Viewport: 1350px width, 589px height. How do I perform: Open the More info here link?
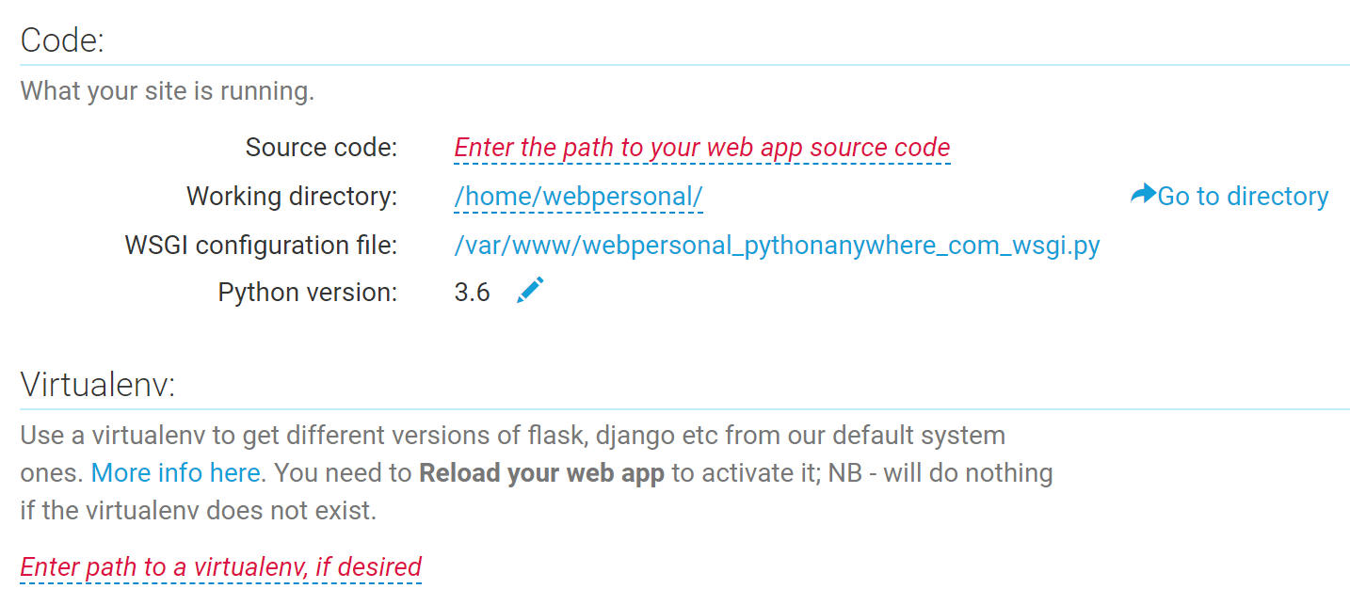click(176, 472)
